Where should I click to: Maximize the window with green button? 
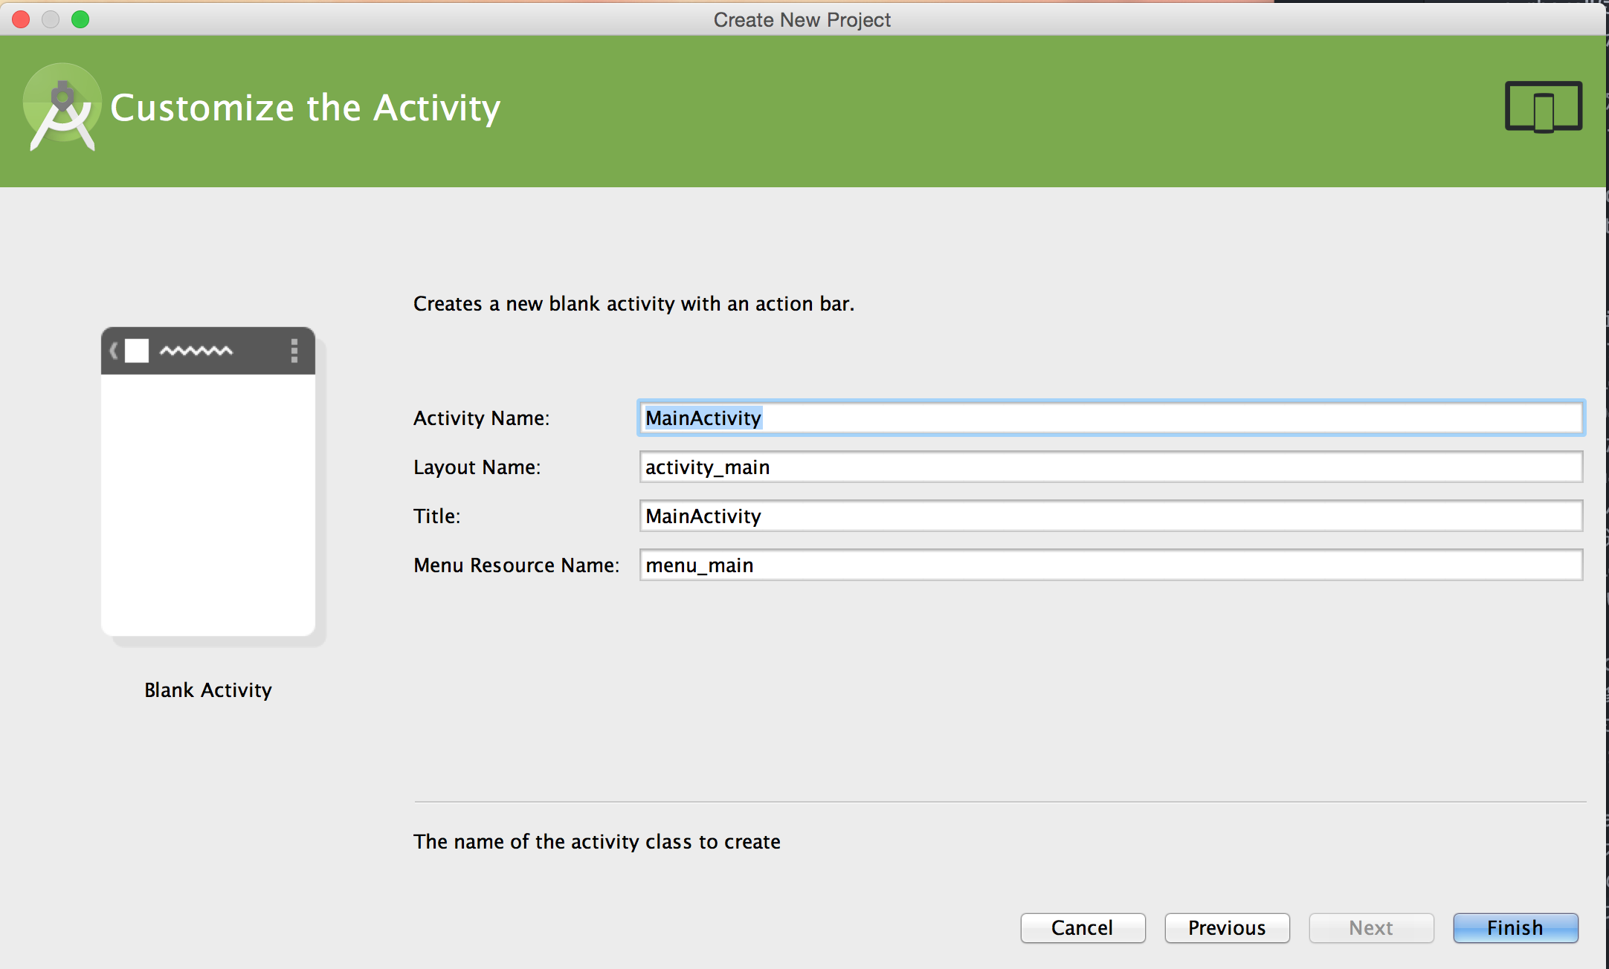[x=80, y=19]
